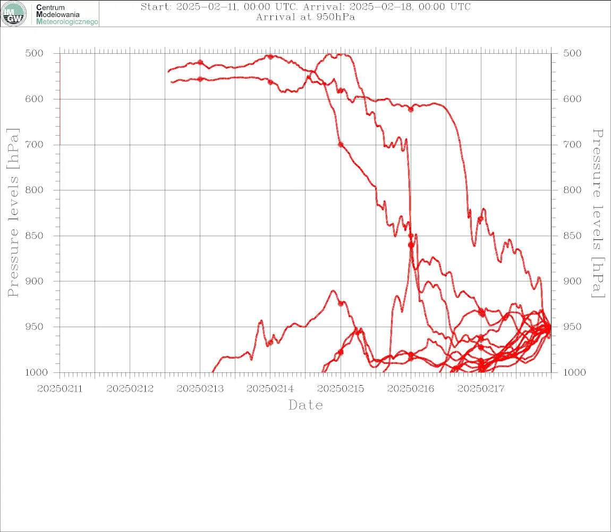The image size is (611, 532).
Task: Click trajectory marker on 20250215 at 700 hPa
Action: click(x=341, y=144)
